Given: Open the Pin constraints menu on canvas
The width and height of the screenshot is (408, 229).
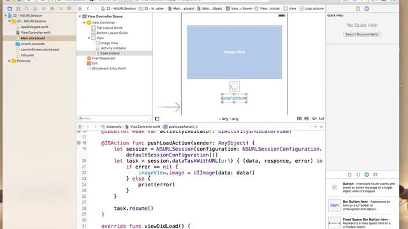Looking at the screenshot, I should (314, 119).
